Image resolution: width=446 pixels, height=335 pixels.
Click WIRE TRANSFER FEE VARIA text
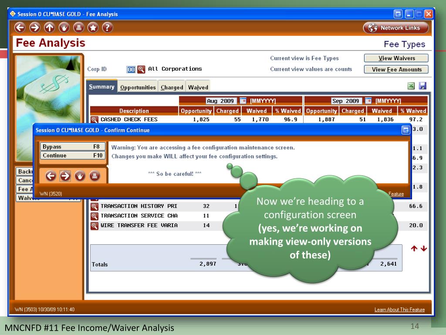139,226
